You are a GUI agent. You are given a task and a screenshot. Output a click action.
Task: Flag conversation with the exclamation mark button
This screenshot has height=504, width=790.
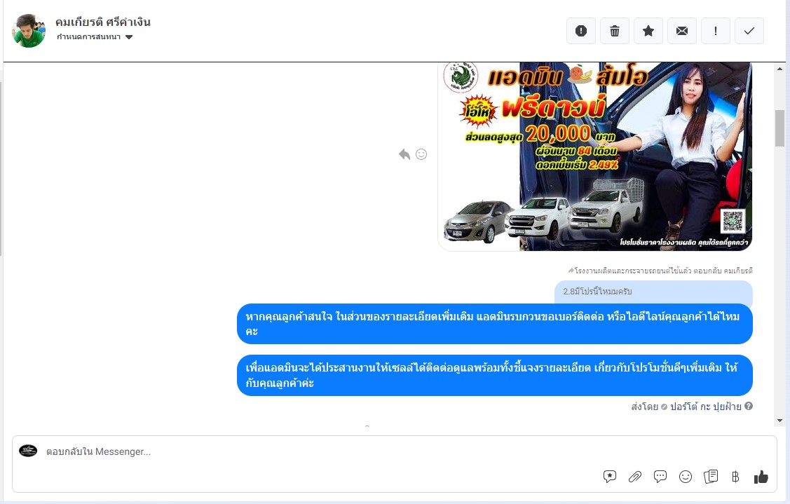716,31
